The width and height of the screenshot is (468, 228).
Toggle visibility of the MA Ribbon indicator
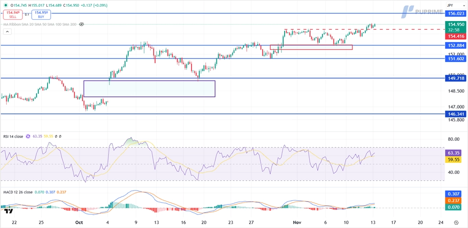[x=82, y=24]
